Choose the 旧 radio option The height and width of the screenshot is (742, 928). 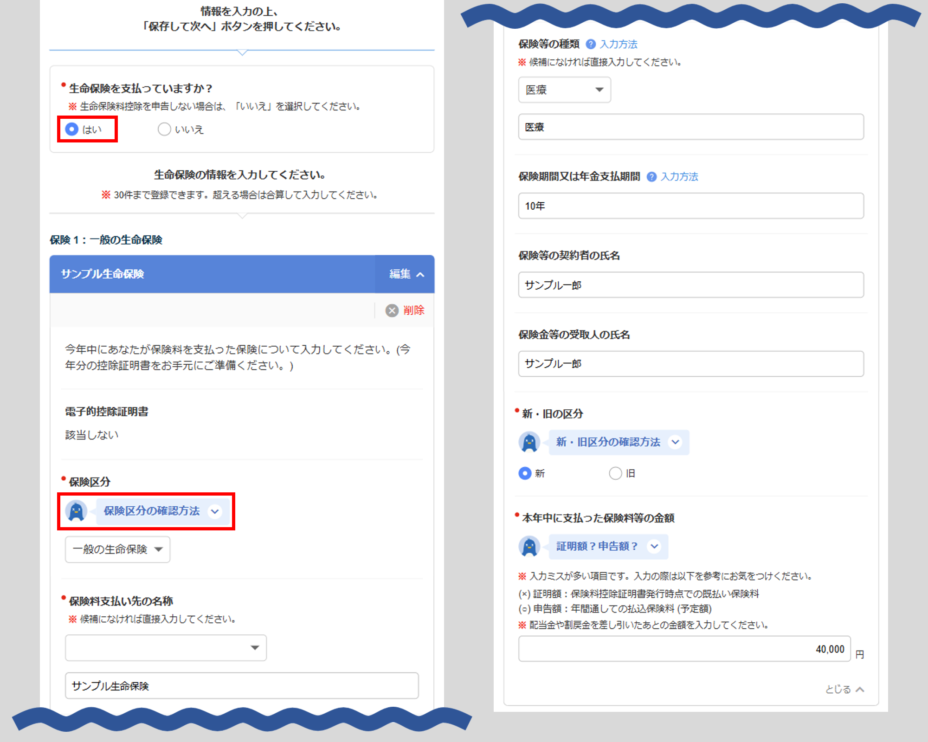point(615,473)
